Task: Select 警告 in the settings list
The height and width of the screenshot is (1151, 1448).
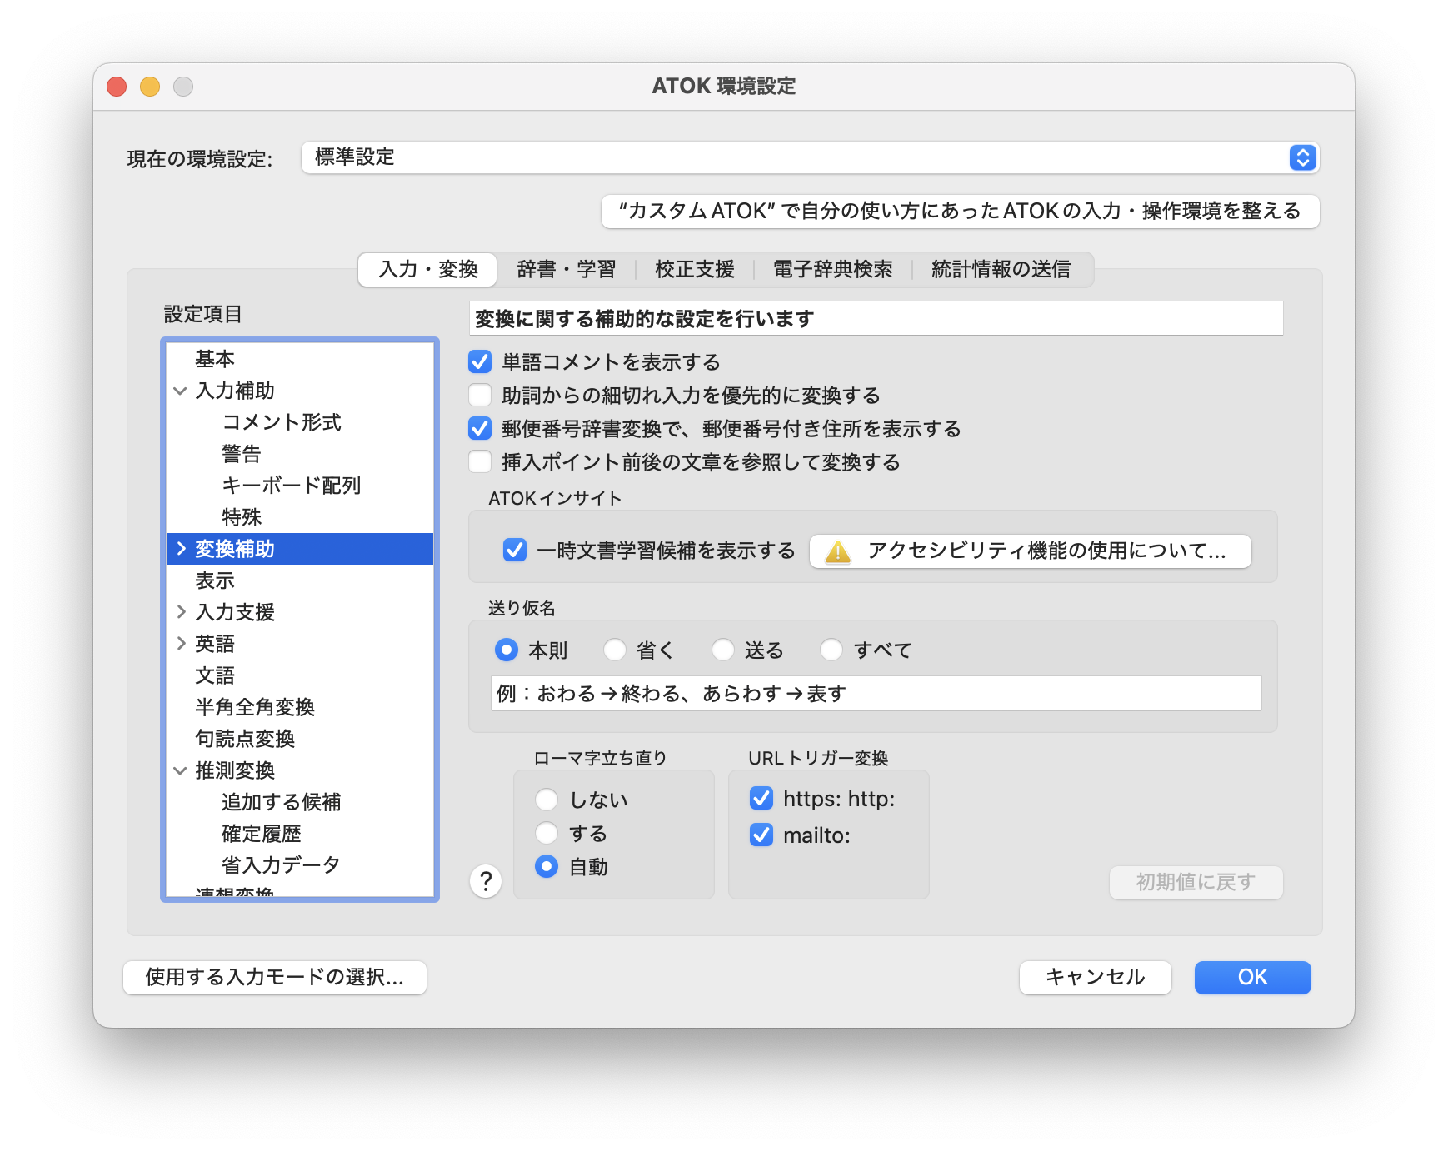Action: pos(300,454)
